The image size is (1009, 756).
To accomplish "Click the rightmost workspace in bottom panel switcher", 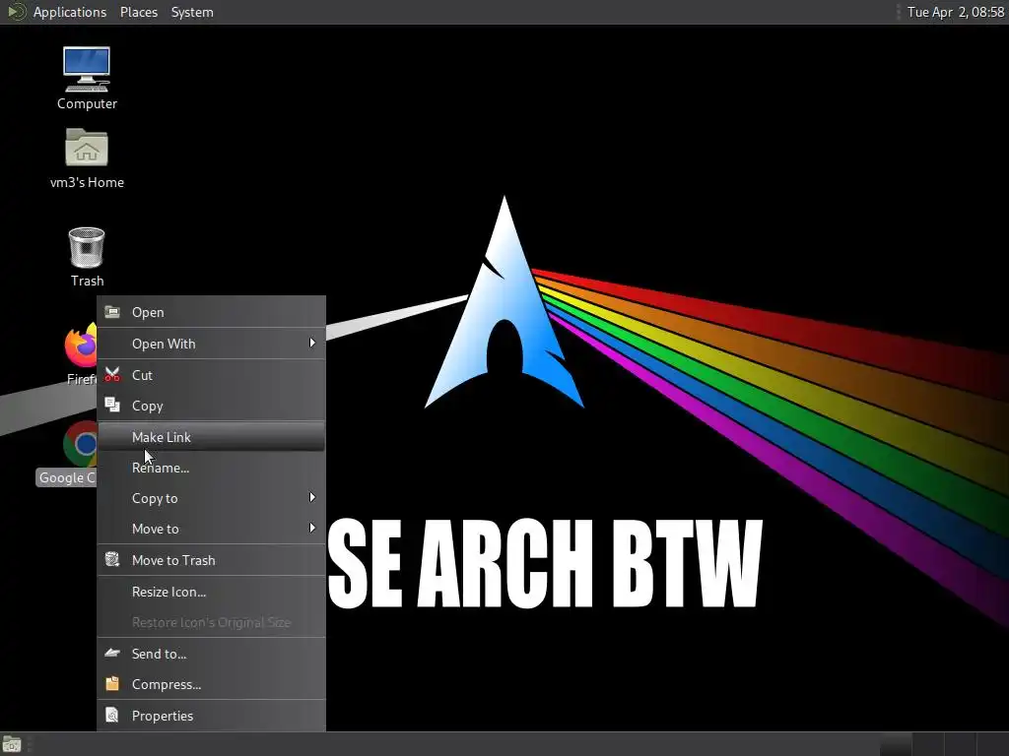I will click(x=991, y=744).
